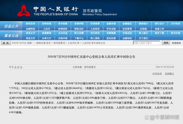183x124 pixels.
Task: Focus the keyword search input field
Action: coord(146,43)
